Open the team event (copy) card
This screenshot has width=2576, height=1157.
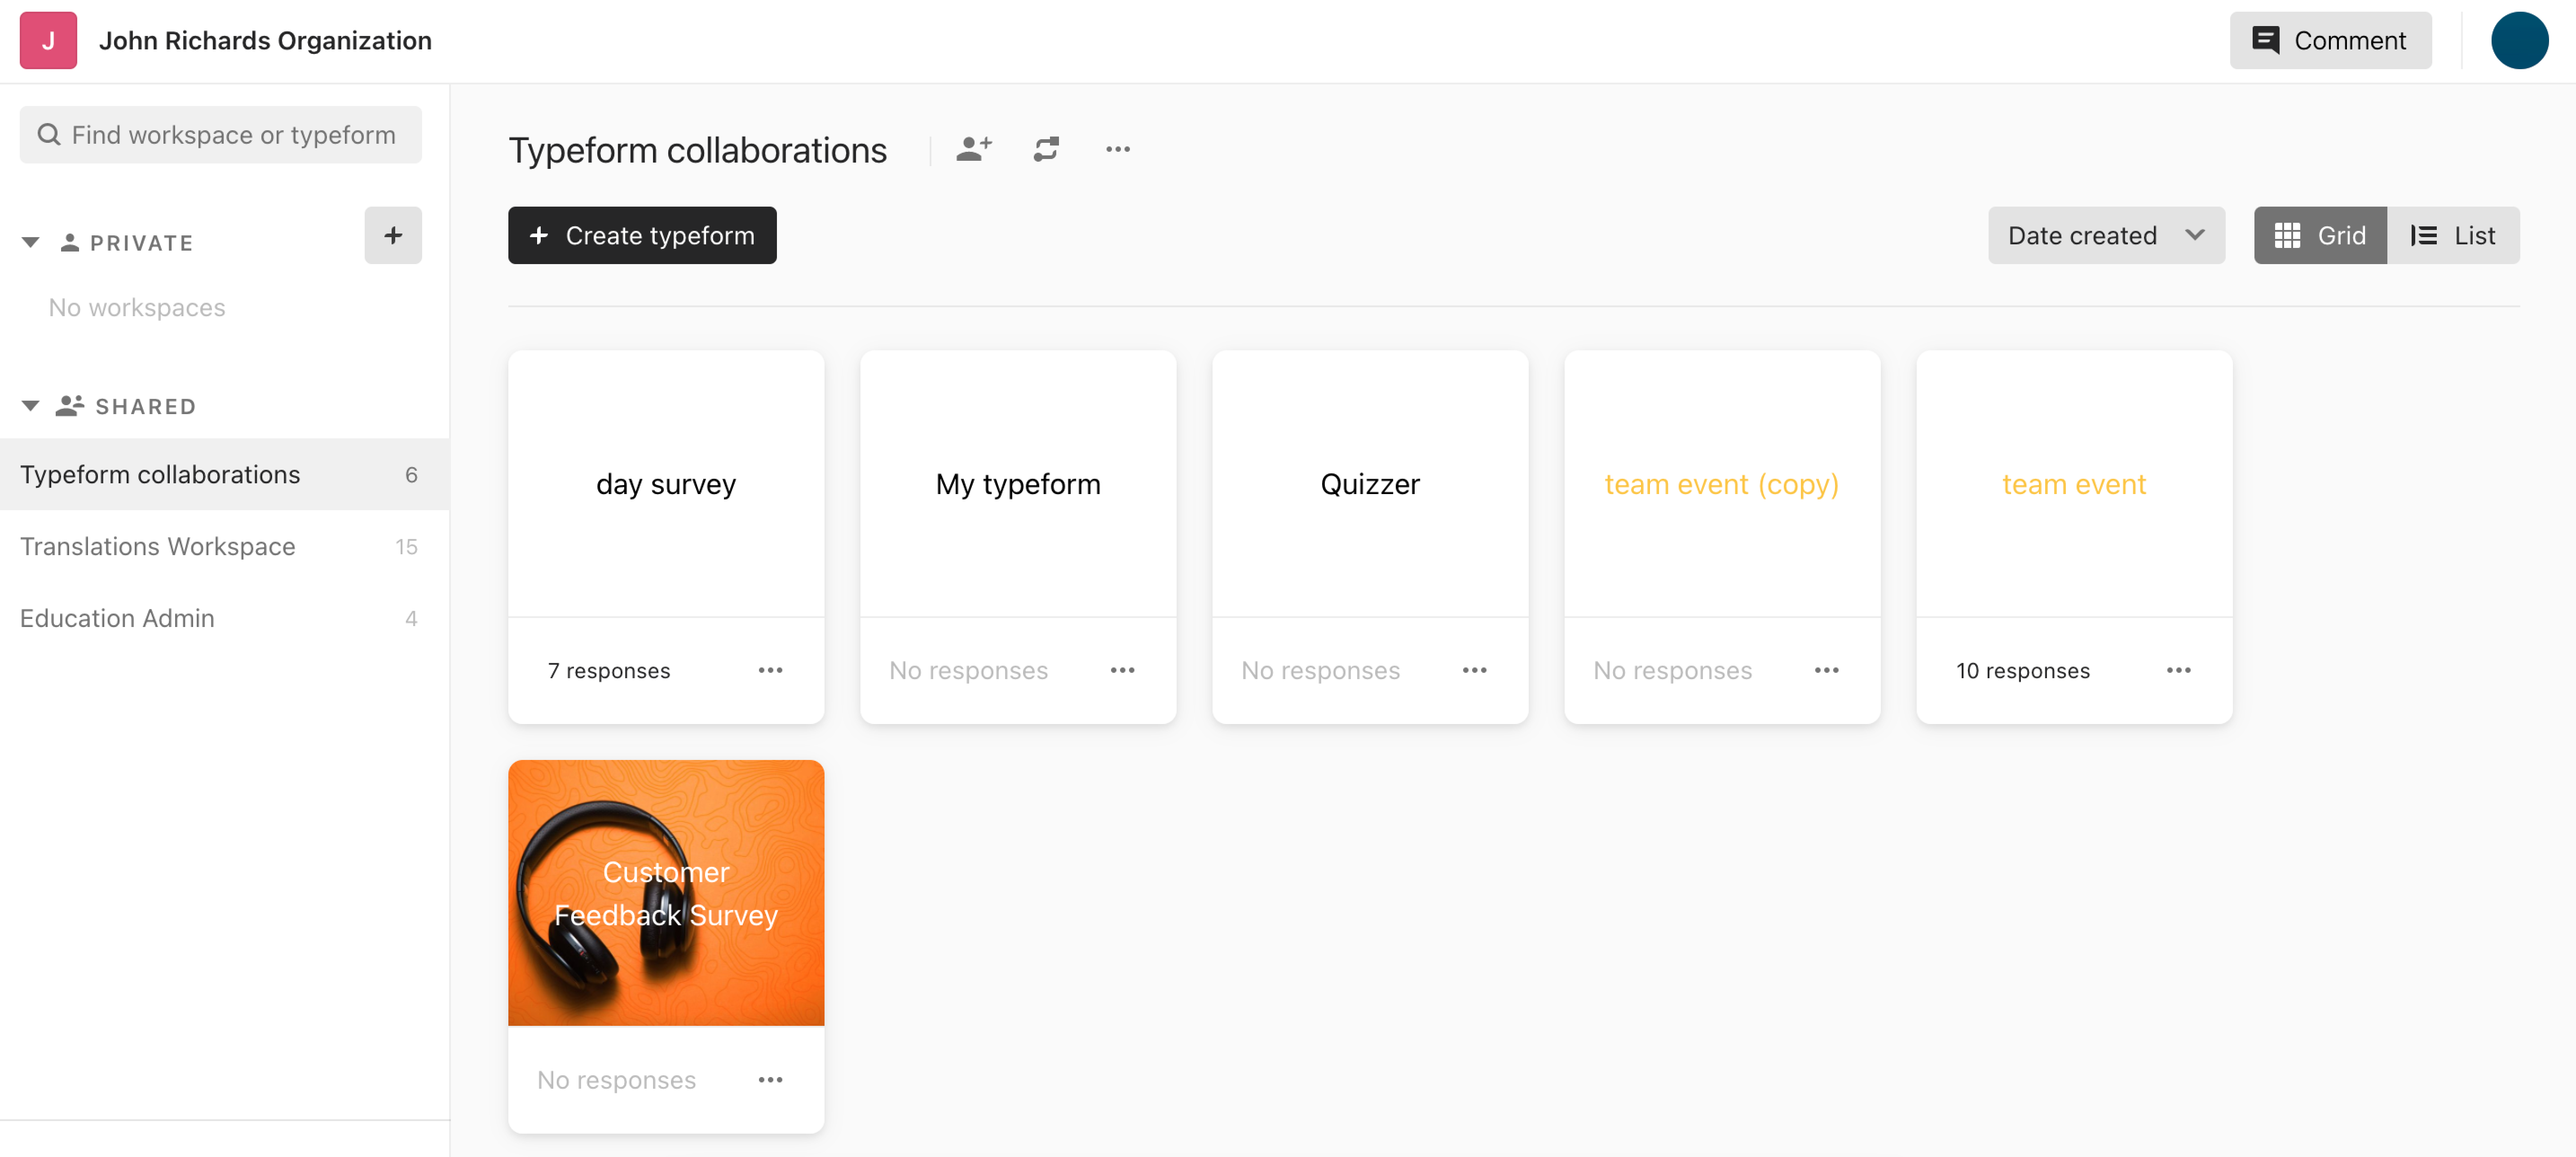pyautogui.click(x=1722, y=484)
